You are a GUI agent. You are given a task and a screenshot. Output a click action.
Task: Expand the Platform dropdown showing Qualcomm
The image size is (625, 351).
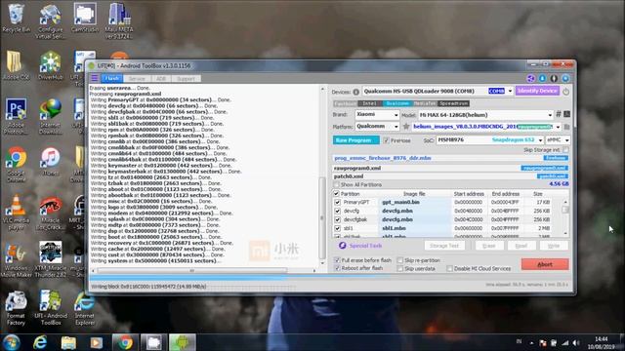click(396, 127)
